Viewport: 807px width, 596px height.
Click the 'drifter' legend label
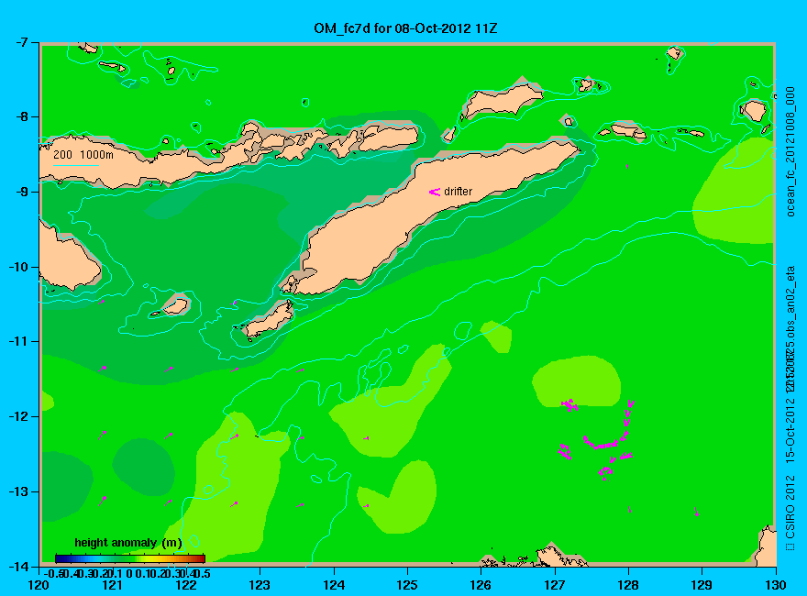458,192
